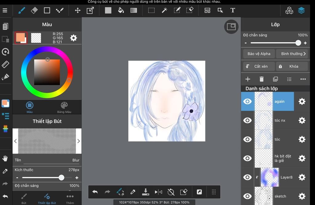This screenshot has height=205, width=315.
Task: Select the Bucket fill tool
Action: pos(121,10)
